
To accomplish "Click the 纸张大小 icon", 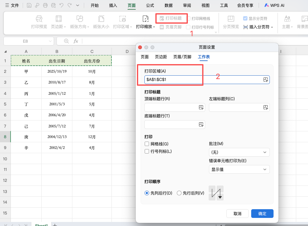I will pyautogui.click(x=101, y=19).
